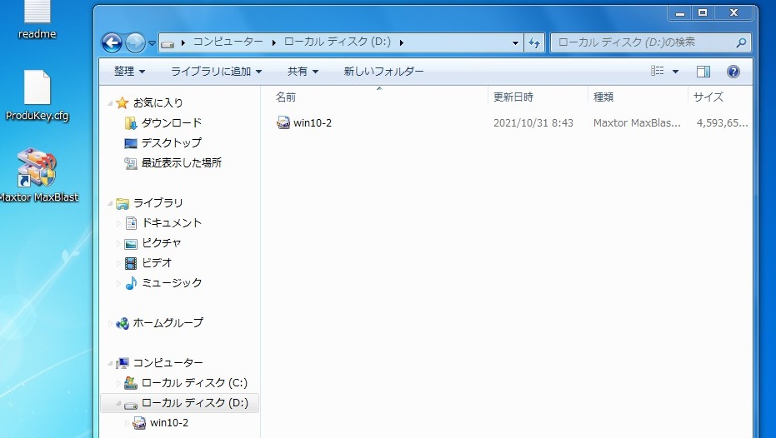
Task: Open the ピクチャ library
Action: pyautogui.click(x=162, y=242)
